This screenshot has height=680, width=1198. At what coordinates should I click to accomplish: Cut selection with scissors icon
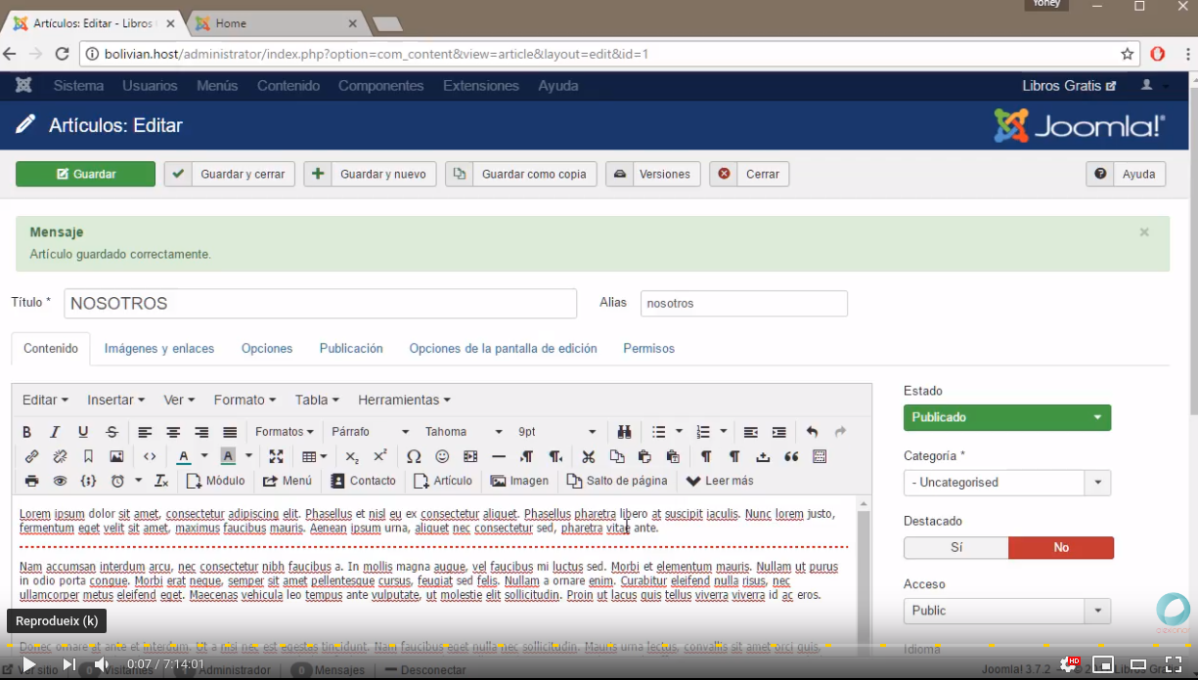click(x=588, y=456)
